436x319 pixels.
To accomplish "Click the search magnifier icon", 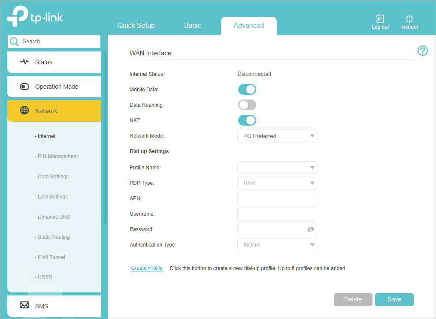I will 15,42.
